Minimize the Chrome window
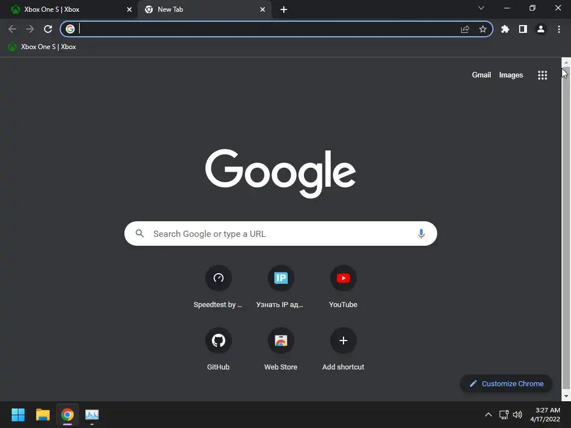 tap(506, 8)
